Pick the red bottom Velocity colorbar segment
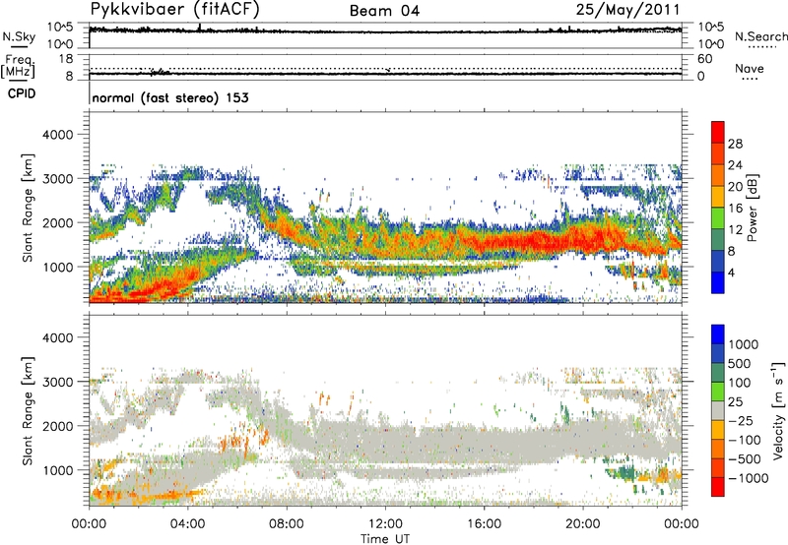 point(718,487)
